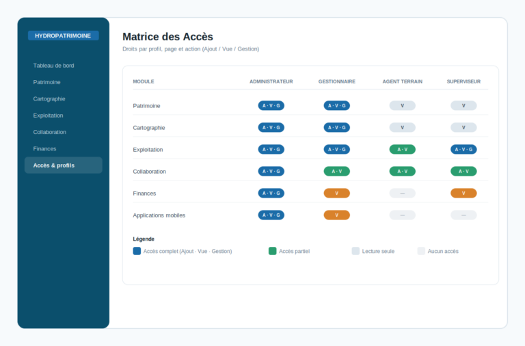
Task: Click Agent terrain dash badge for Finances
Action: (403, 194)
